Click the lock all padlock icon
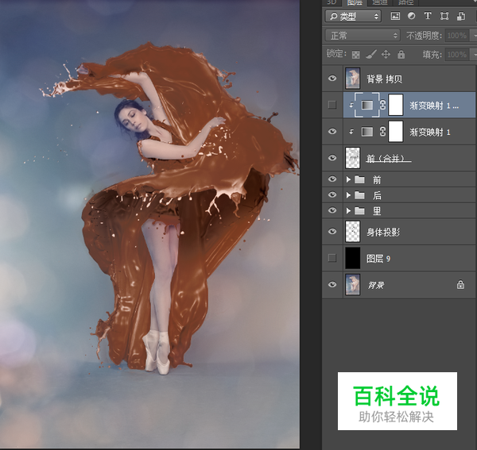The image size is (477, 450). tap(401, 55)
